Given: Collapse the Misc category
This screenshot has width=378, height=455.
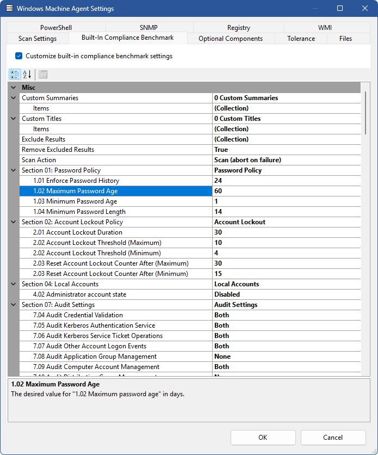Looking at the screenshot, I should click(14, 87).
